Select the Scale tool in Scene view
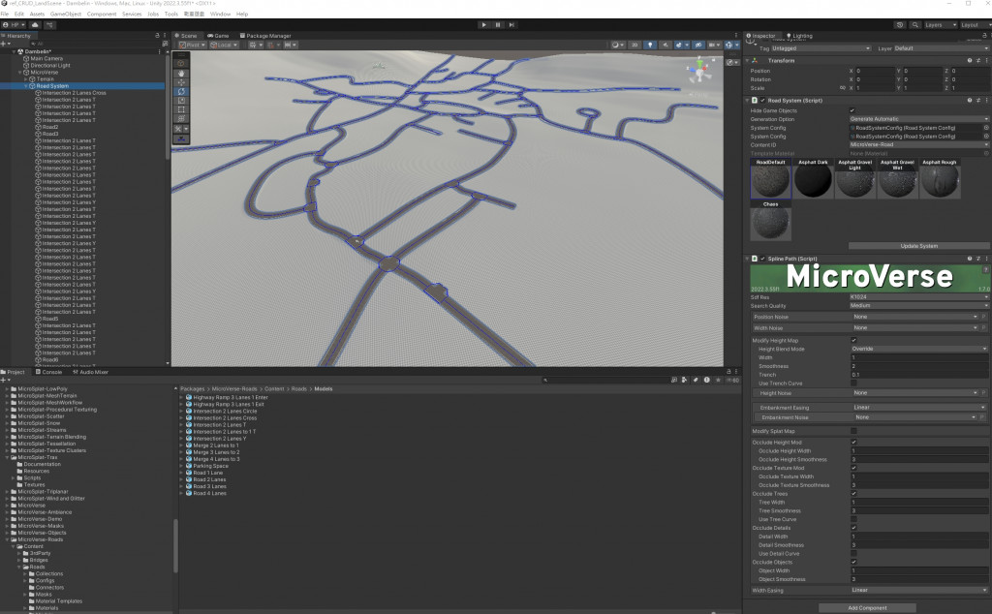 click(x=181, y=101)
